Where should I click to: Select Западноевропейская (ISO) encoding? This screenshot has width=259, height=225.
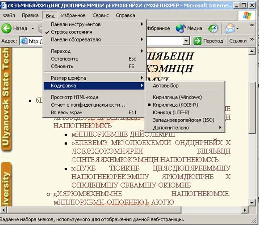click(x=185, y=120)
